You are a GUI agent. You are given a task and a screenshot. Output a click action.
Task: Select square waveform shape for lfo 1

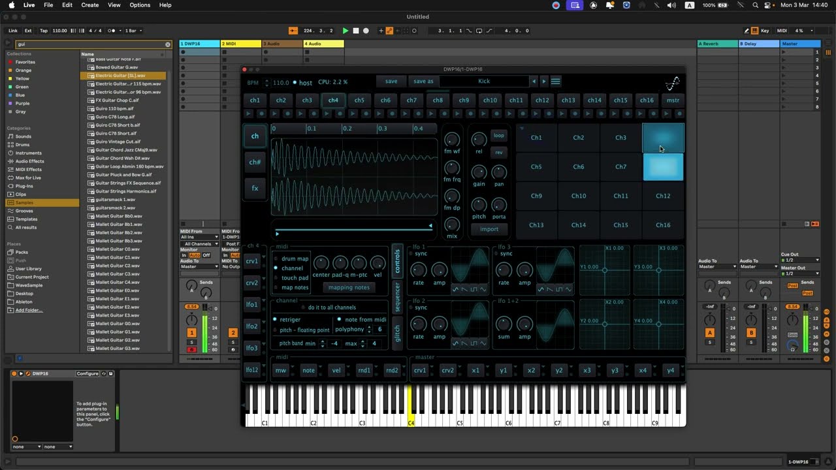pos(475,289)
